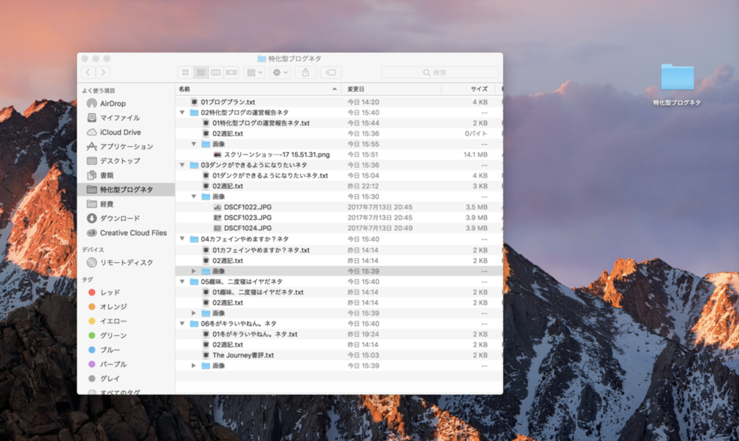Viewport: 739px width, 441px height.
Task: Switch to list view in Finder toolbar
Action: [x=201, y=73]
